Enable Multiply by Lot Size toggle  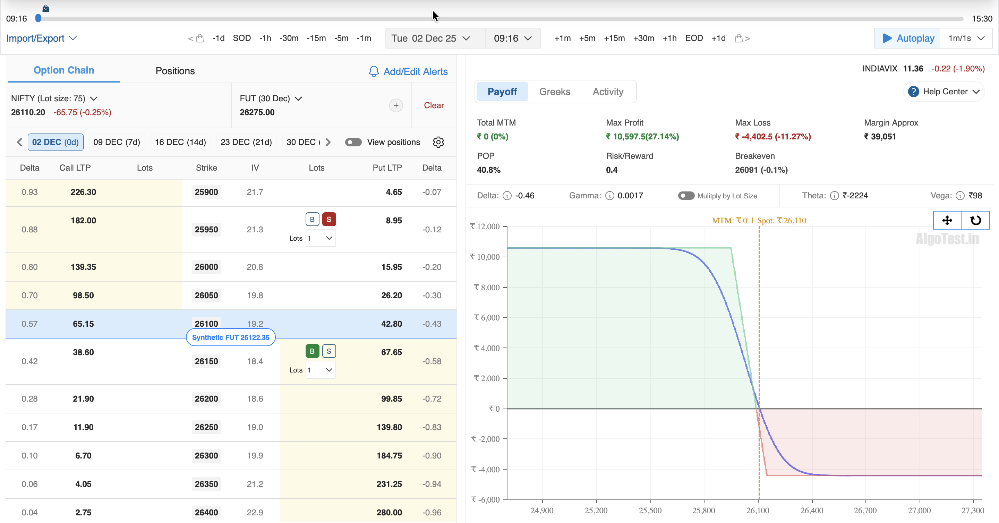pyautogui.click(x=686, y=196)
